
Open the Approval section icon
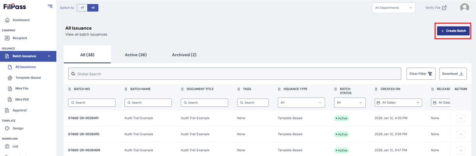[x=7, y=110]
